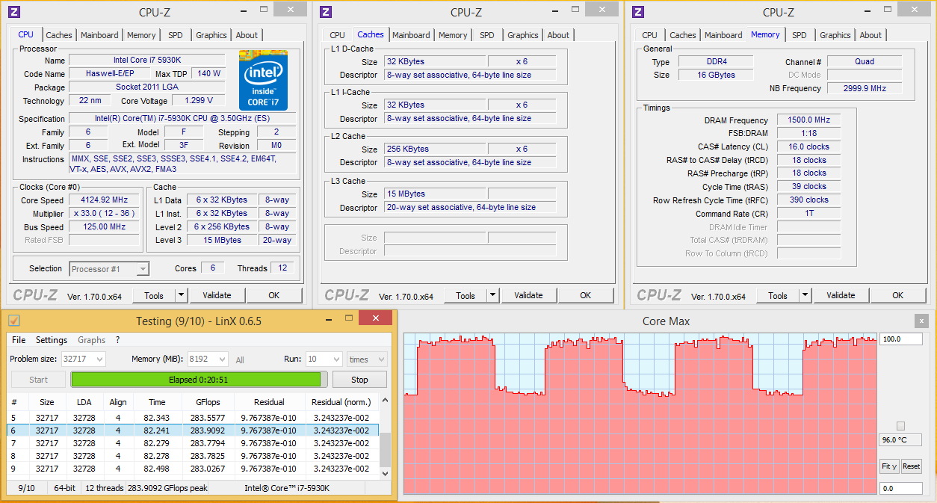Tick the checkbox above 96.0 °C in Core Max

[900, 426]
